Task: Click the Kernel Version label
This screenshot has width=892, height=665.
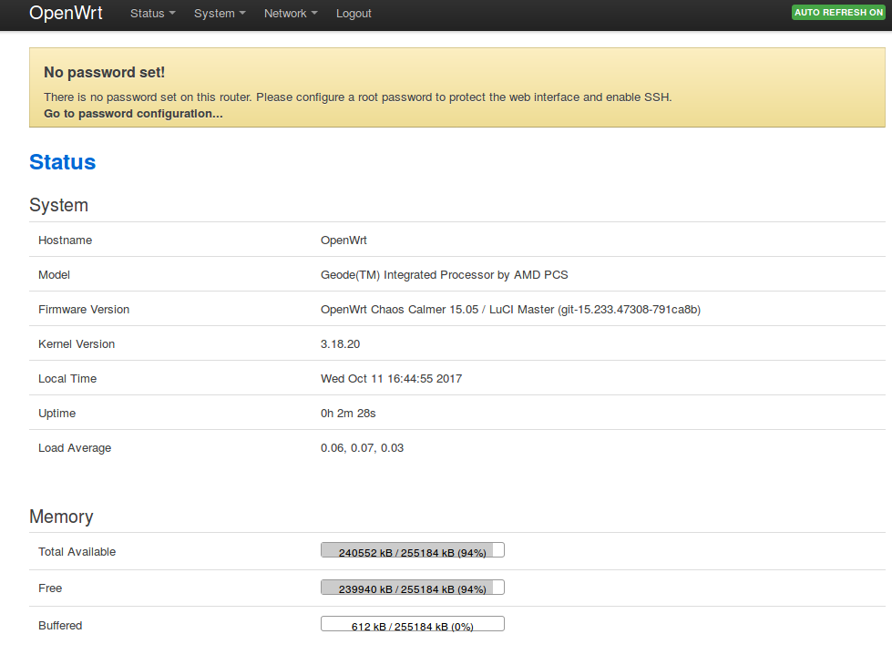Action: (x=77, y=344)
